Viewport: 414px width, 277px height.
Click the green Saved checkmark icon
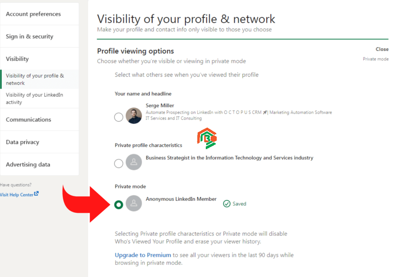[x=227, y=204]
